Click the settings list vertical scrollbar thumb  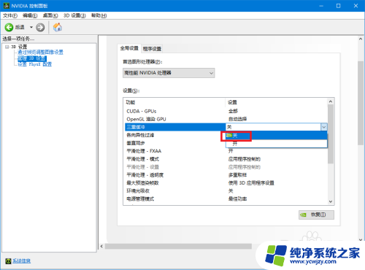[x=331, y=134]
